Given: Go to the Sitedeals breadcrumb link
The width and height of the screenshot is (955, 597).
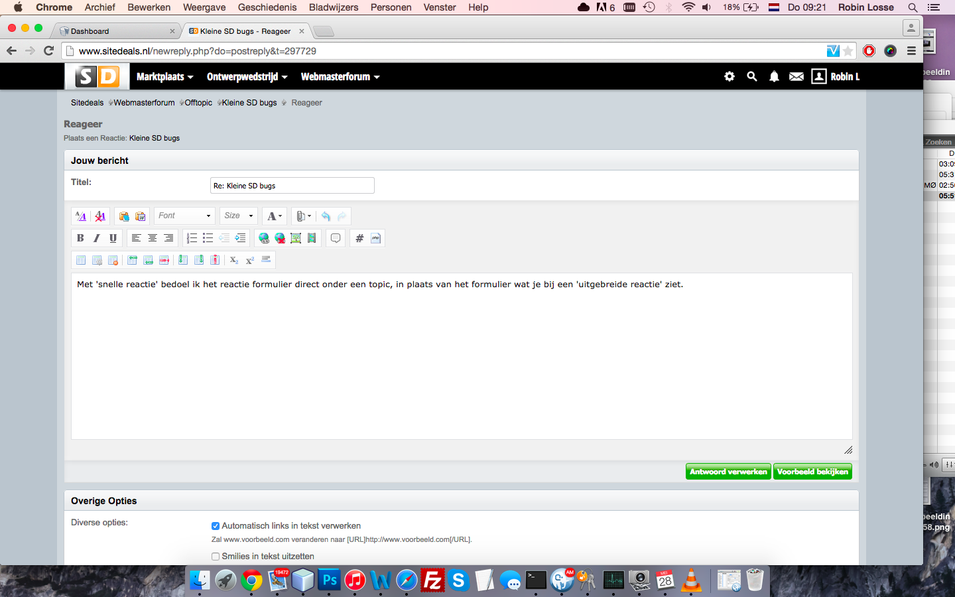Looking at the screenshot, I should [x=88, y=103].
